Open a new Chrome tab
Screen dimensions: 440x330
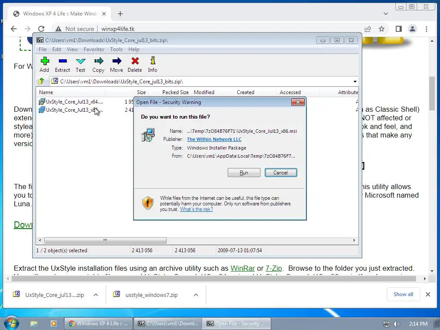[x=120, y=14]
